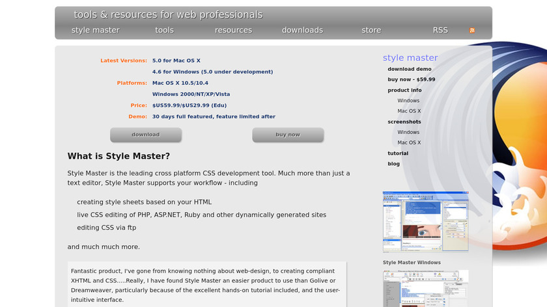This screenshot has height=307, width=547.
Task: Click the and much much more. line
Action: [x=104, y=247]
